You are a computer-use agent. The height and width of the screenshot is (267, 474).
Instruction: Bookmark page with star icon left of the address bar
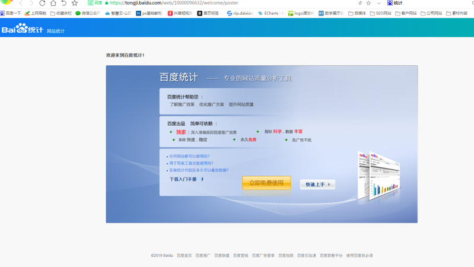[x=75, y=3]
